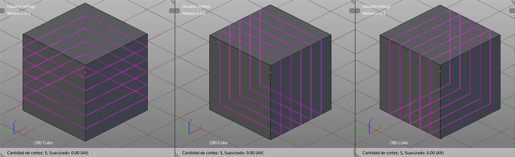Expand properties panel in right viewport
Image resolution: width=515 pixels, height=157 pixels.
pos(512,10)
